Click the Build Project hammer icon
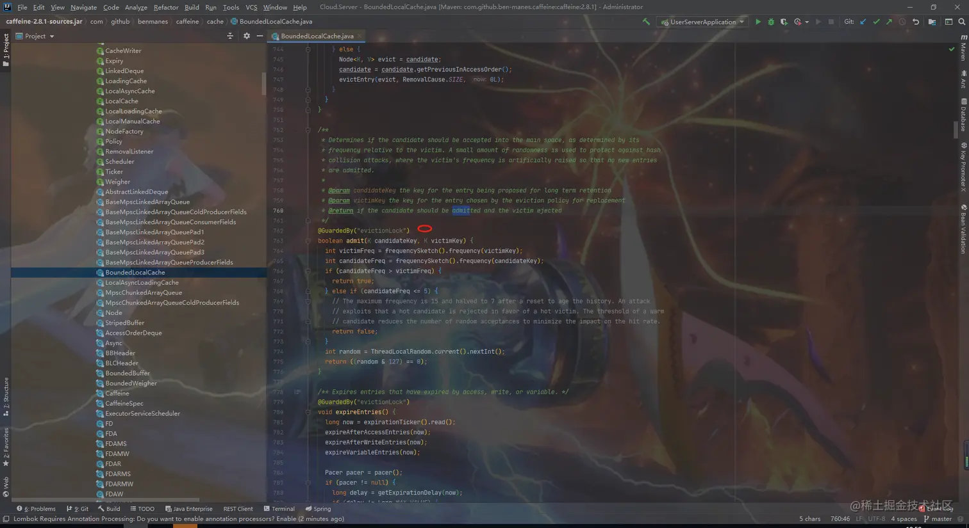This screenshot has height=528, width=969. [x=646, y=22]
